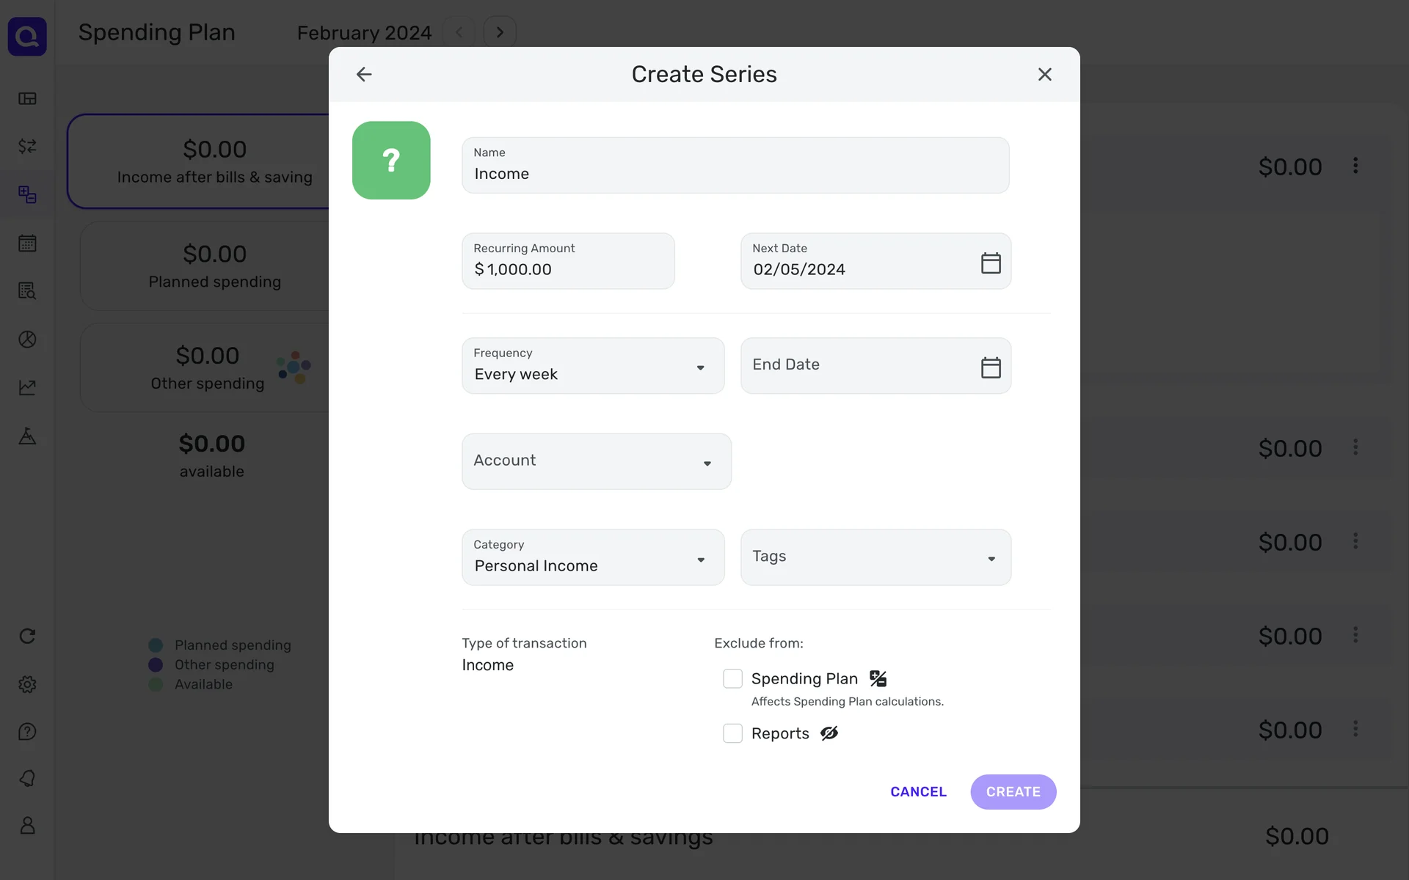This screenshot has width=1409, height=880.
Task: Expand the Category Personal Income dropdown
Action: [592, 557]
